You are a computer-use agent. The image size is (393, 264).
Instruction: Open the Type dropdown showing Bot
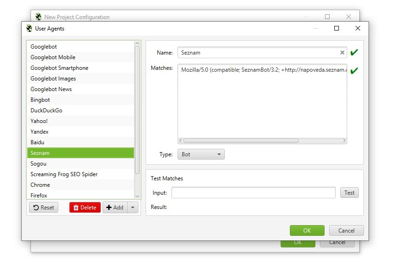[201, 154]
